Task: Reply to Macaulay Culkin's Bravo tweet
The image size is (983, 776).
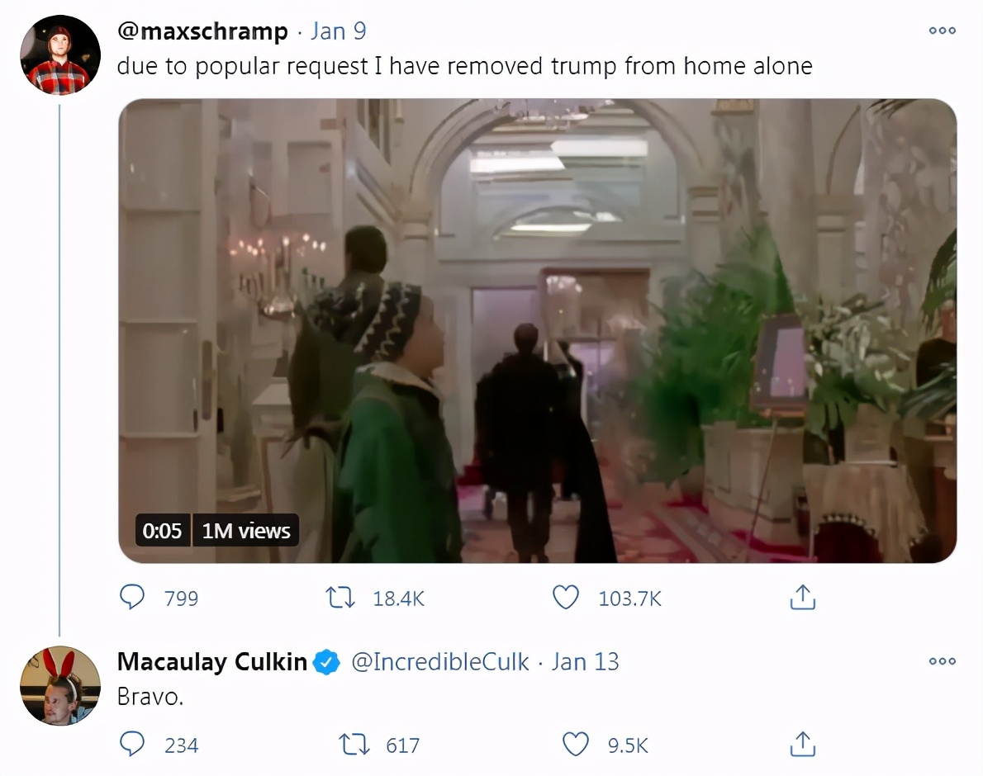Action: (131, 744)
